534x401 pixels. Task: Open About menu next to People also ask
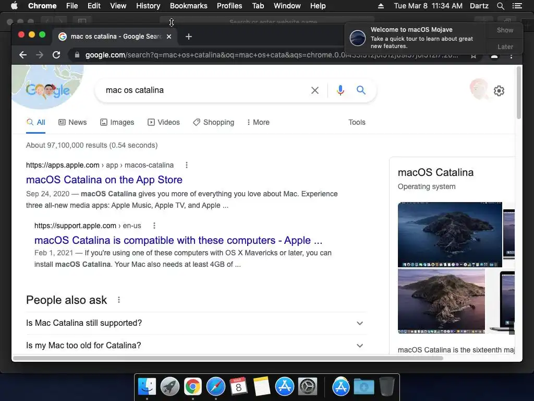[119, 300]
